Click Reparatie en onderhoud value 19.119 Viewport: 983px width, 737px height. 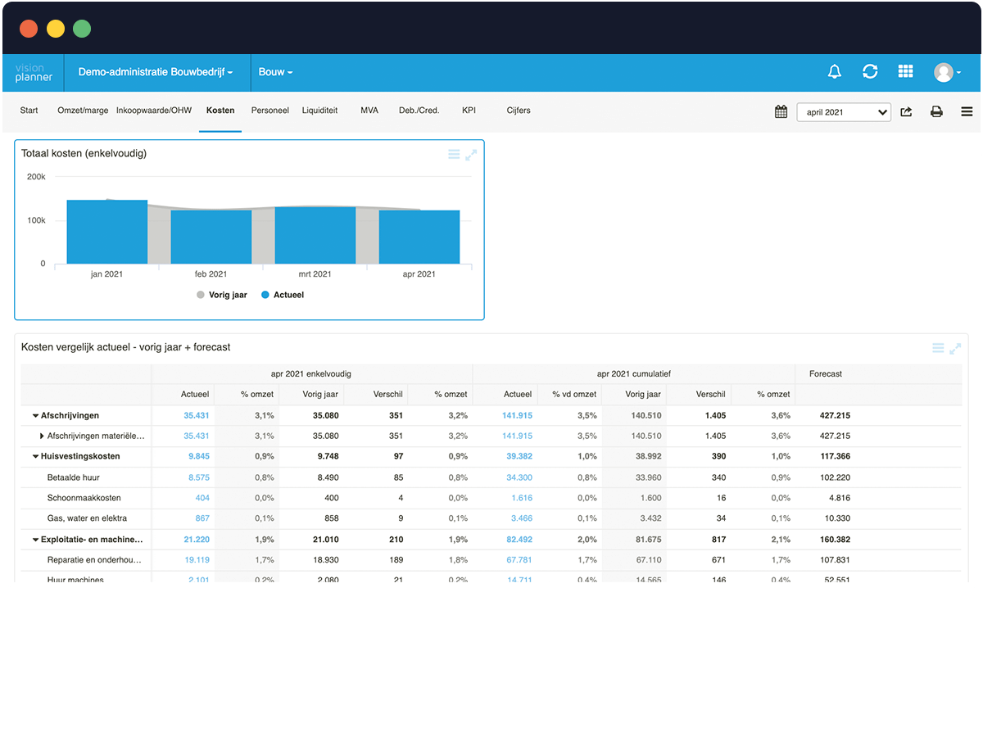click(197, 560)
